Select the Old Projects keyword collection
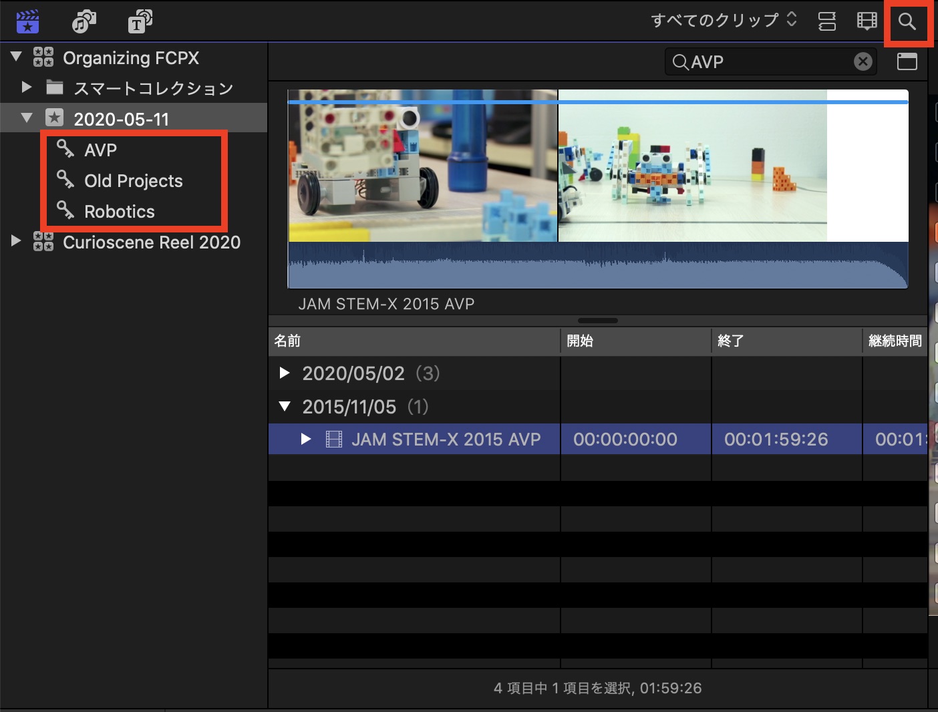The height and width of the screenshot is (712, 938). pyautogui.click(x=133, y=181)
